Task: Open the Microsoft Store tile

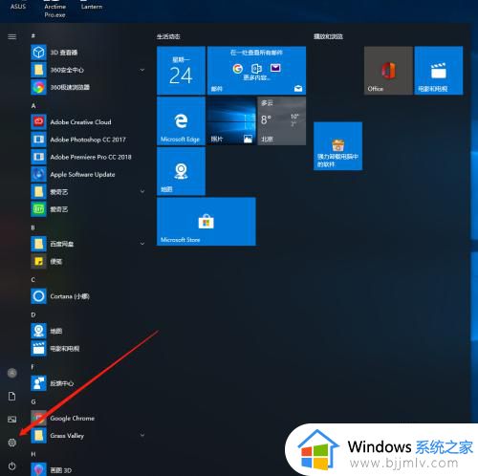Action: (206, 222)
